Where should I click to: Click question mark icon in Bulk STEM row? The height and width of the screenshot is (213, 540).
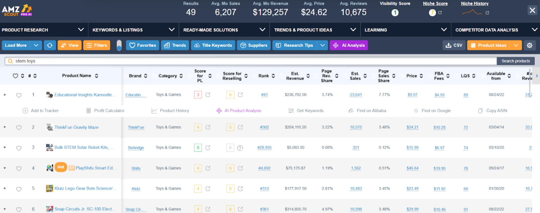pos(240,148)
